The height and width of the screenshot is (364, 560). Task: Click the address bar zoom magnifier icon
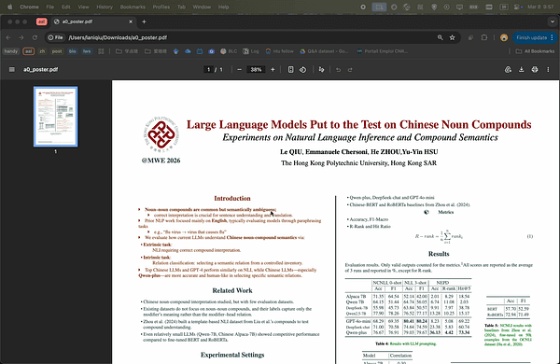pos(440,37)
